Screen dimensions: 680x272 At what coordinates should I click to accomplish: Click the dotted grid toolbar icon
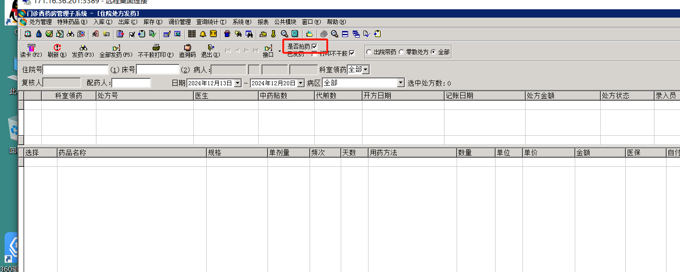pos(192,34)
